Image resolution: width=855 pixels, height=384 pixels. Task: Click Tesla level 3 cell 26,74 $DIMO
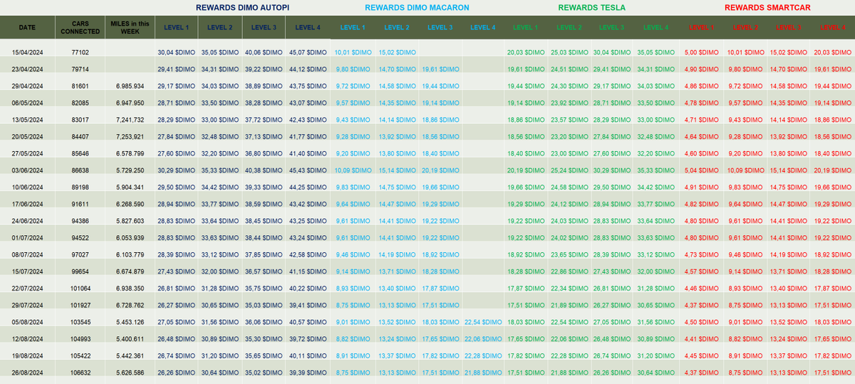tap(612, 355)
